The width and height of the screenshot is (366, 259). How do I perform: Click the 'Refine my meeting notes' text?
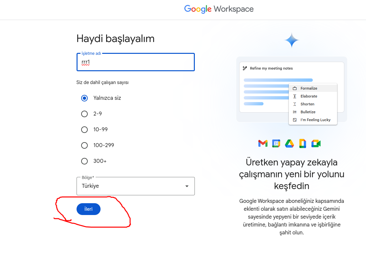(271, 68)
